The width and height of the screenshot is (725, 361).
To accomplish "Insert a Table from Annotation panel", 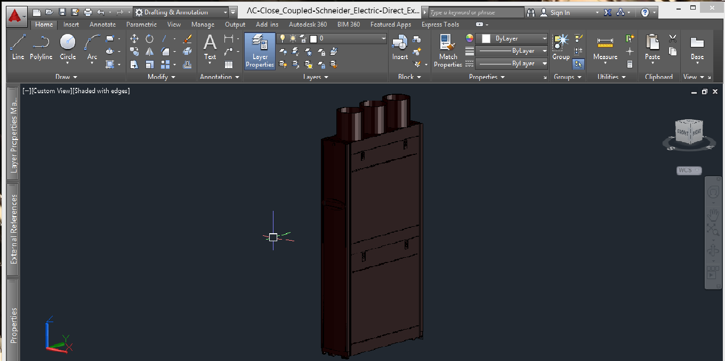I will (229, 64).
